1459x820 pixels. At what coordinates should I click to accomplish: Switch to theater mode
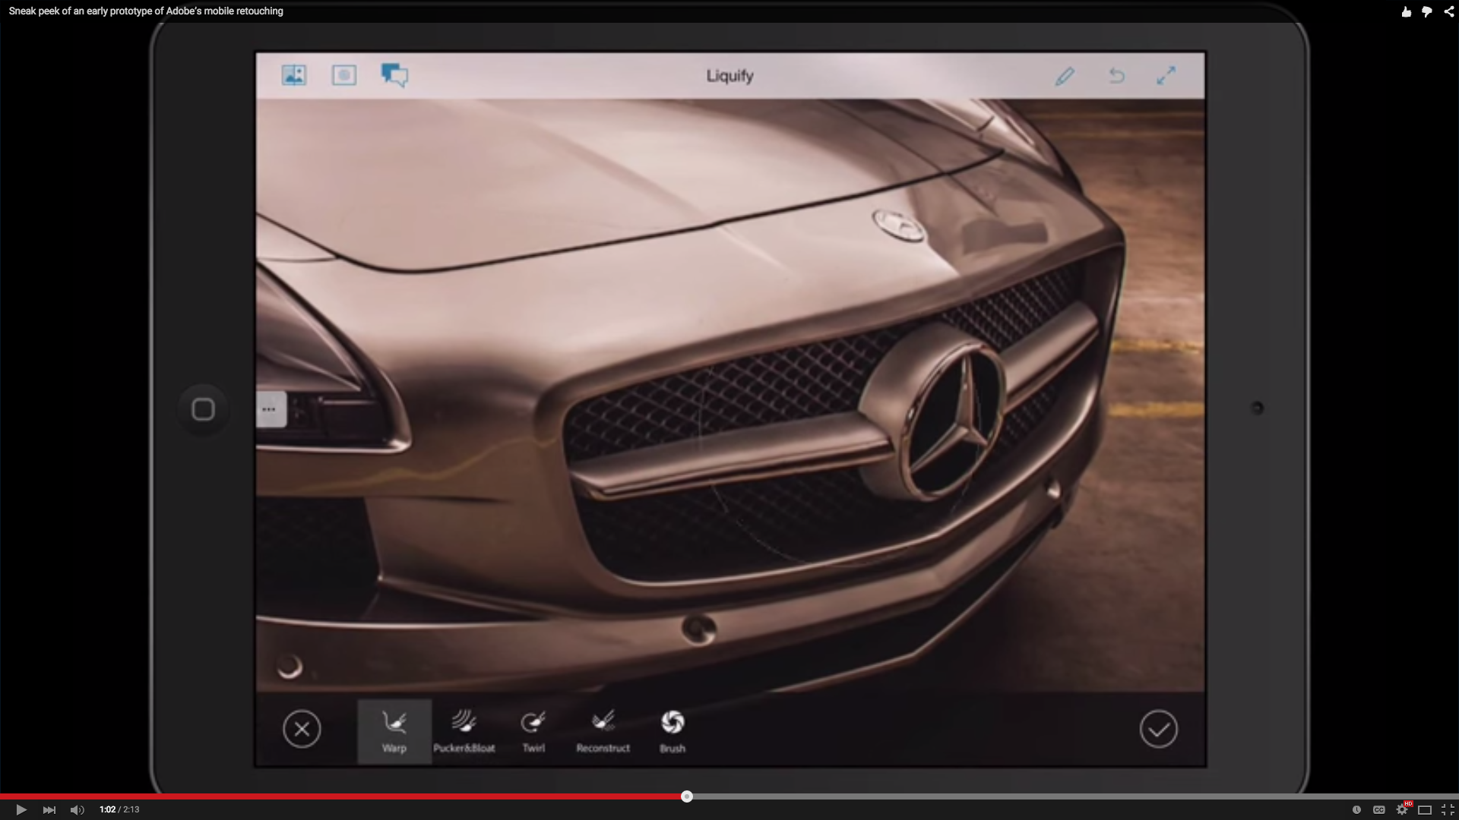[x=1425, y=809]
